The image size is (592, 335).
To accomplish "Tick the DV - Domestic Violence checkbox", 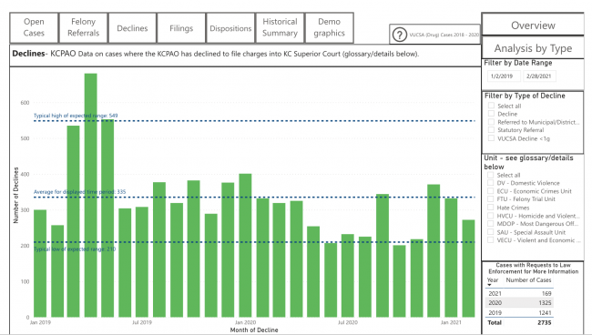I will click(490, 183).
